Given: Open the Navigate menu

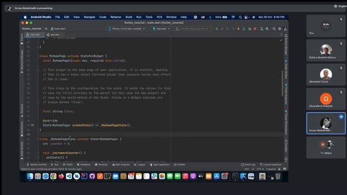Looking at the screenshot, I should [x=89, y=17].
